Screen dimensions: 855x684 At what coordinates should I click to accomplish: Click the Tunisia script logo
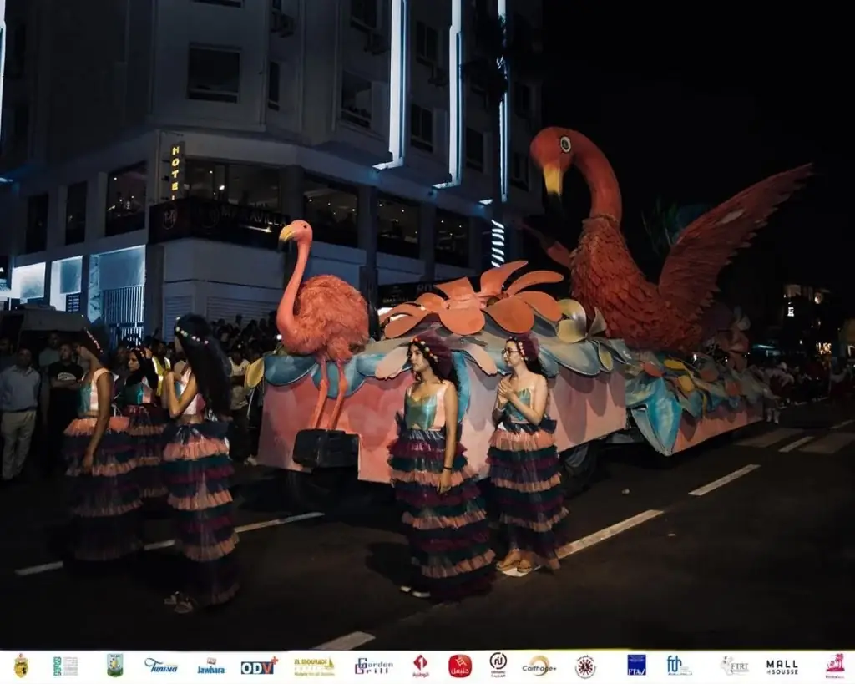(161, 666)
